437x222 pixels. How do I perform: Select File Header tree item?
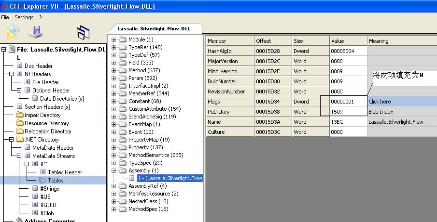[x=45, y=82]
